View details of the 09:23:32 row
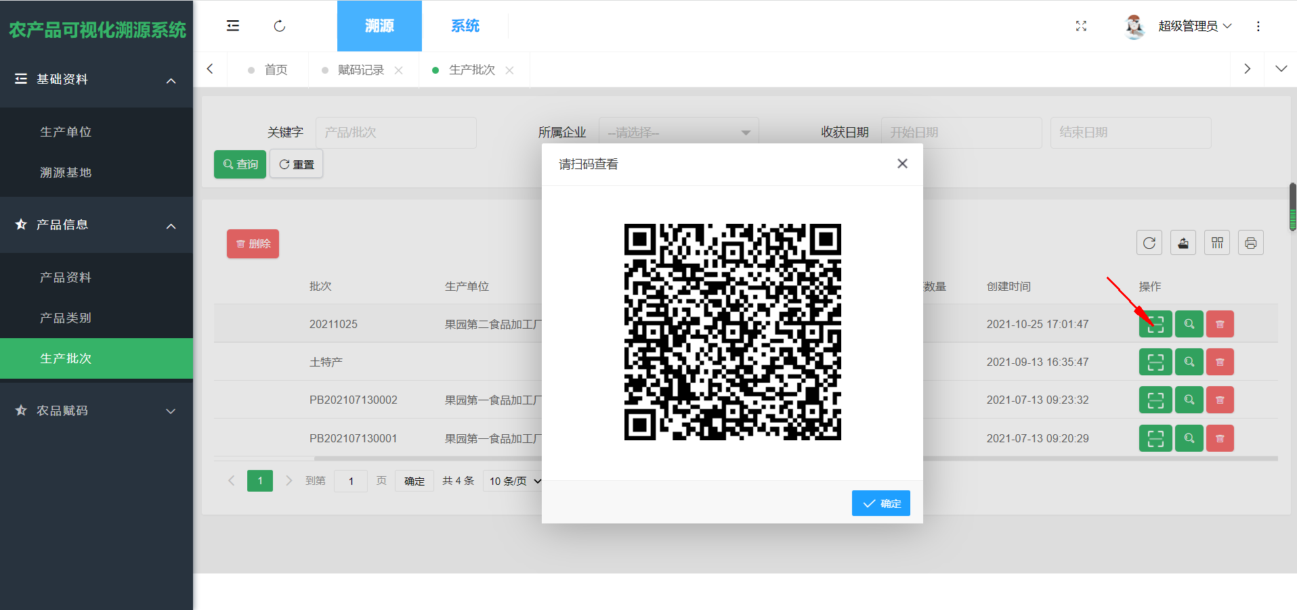1297x610 pixels. tap(1189, 400)
